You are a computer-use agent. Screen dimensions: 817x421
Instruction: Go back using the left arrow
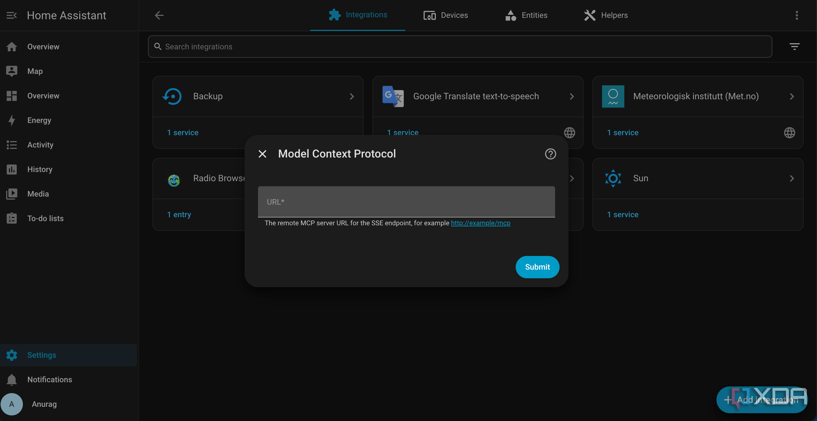159,15
